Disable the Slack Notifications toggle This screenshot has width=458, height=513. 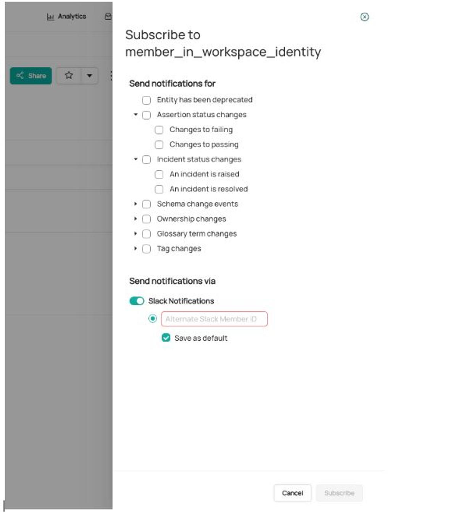[x=137, y=301]
